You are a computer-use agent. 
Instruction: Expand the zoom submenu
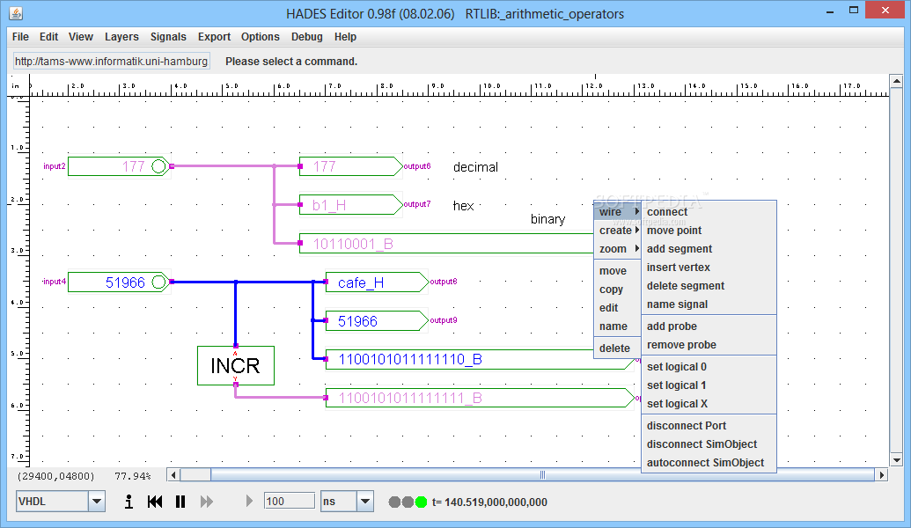click(x=617, y=249)
